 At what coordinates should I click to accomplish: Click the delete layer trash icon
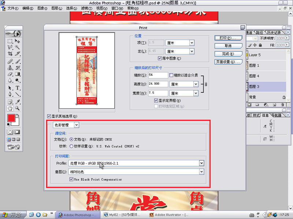coord(282,105)
